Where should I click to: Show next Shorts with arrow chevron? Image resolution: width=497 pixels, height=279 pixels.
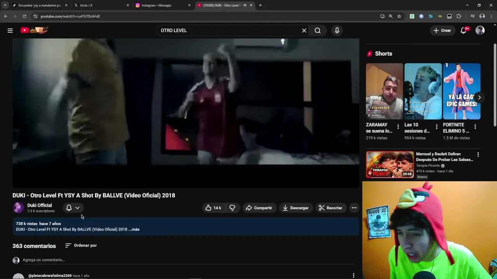click(479, 97)
